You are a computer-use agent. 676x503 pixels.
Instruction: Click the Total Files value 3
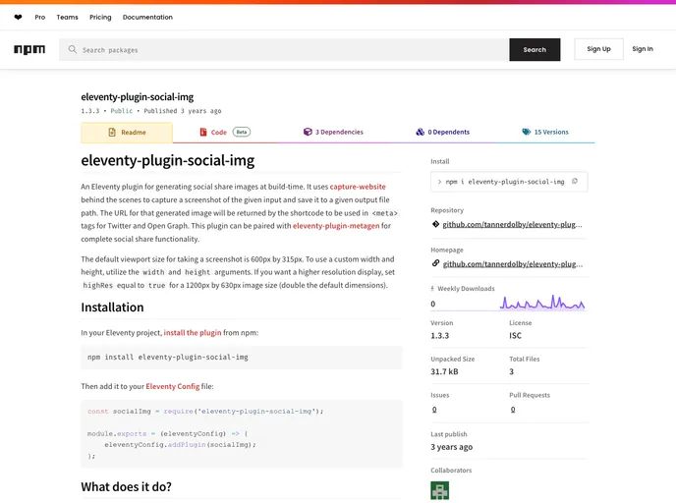[x=512, y=372]
